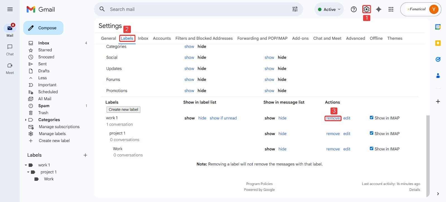Viewport: 446px width, 202px height.
Task: Collapse the work 1 label tree
Action: click(x=26, y=165)
